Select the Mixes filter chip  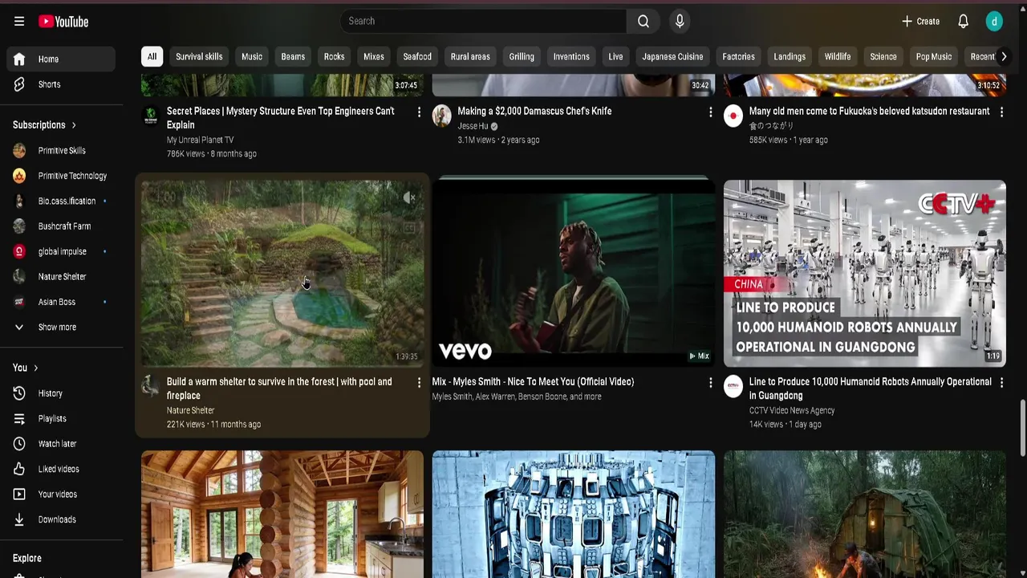tap(374, 57)
